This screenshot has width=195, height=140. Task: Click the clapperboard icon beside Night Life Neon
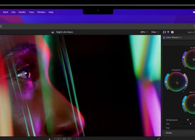(53, 32)
